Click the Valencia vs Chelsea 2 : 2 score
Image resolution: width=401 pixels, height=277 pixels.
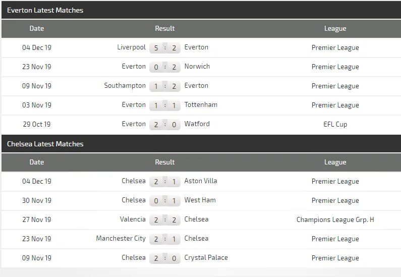coord(165,220)
